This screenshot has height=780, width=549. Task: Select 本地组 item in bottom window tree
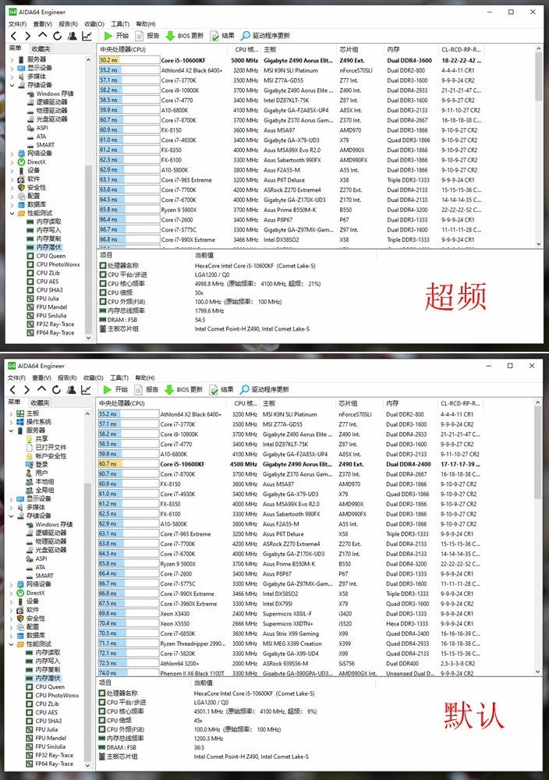pyautogui.click(x=44, y=481)
